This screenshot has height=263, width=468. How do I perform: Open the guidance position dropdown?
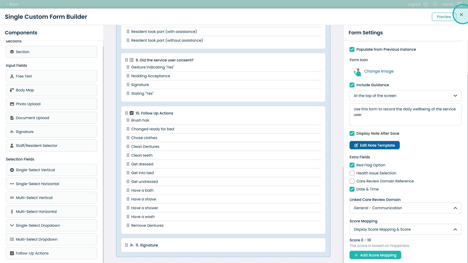pos(405,96)
